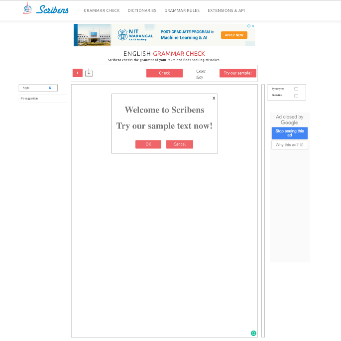Click the Try our sample! button
341x341 pixels.
tap(237, 73)
